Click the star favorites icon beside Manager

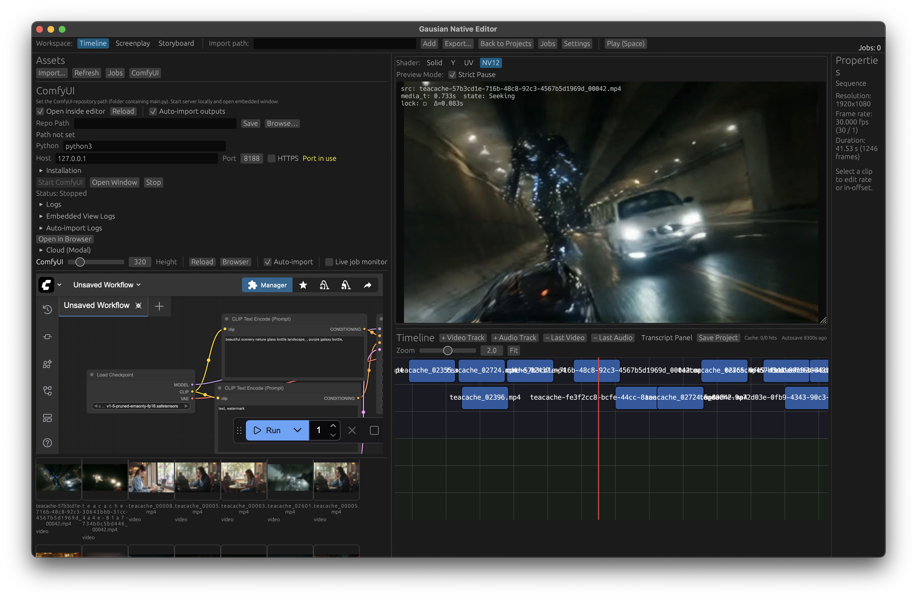pos(303,285)
